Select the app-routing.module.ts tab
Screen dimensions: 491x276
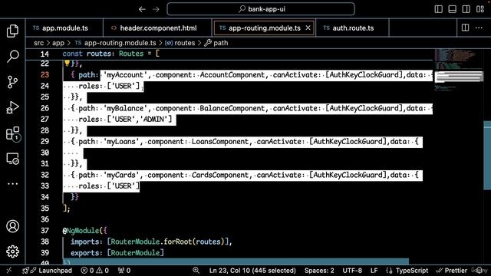click(x=264, y=28)
